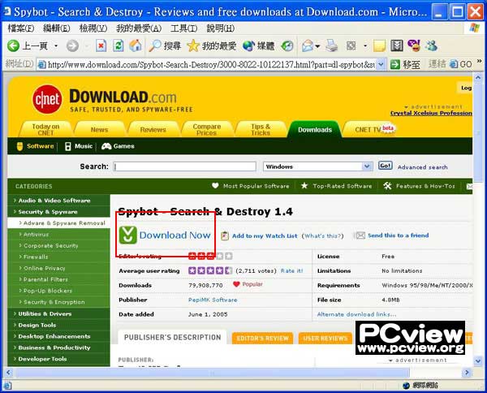
Task: Click the yellow note toolbar icon
Action: click(379, 46)
